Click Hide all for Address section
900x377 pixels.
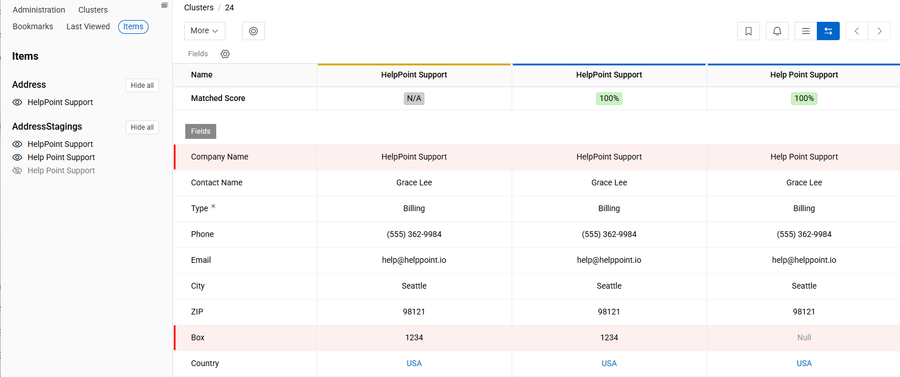[x=142, y=85]
